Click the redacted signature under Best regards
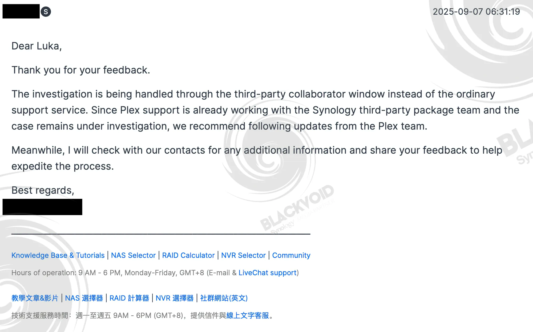This screenshot has height=332, width=533. pos(42,207)
